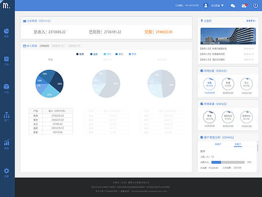Click the location pin icon of bulletin board
262x197 pixels.
pos(202,21)
